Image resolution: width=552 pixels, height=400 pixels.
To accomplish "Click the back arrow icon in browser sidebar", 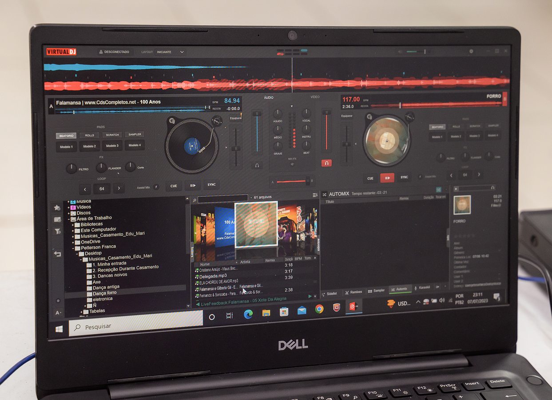I will coord(57,254).
